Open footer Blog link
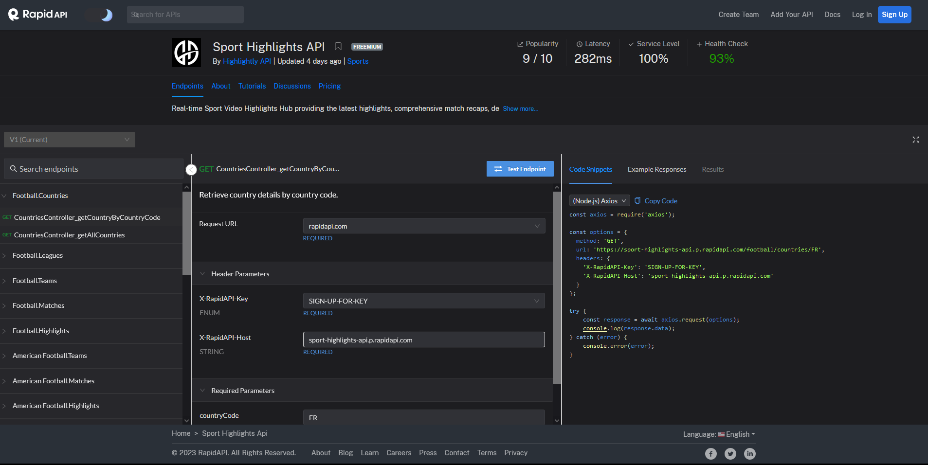 coord(346,453)
